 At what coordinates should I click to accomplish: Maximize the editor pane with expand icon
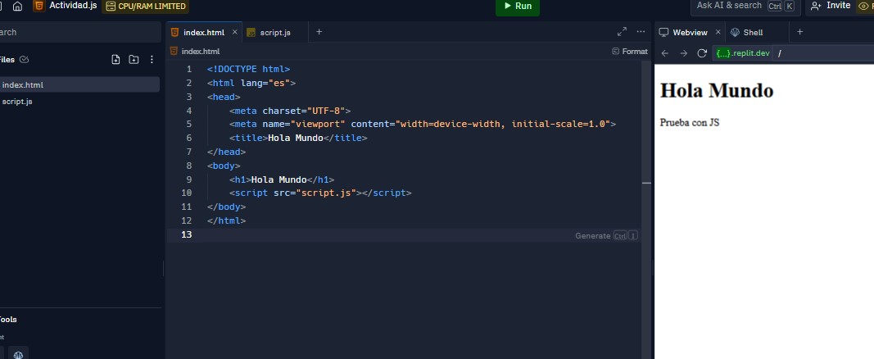[622, 32]
